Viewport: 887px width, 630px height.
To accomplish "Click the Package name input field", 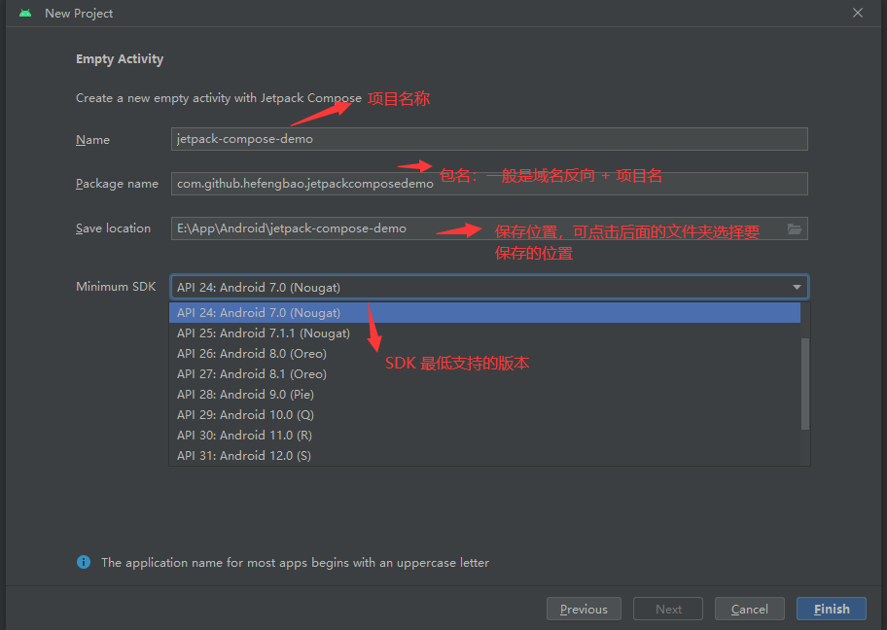I will click(x=489, y=184).
